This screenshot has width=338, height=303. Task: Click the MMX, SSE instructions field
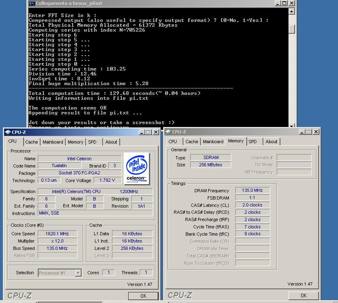coord(95,213)
